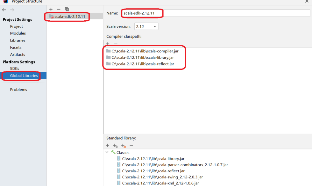Click the remove library minus icon
The height and width of the screenshot is (186, 312).
tap(59, 9)
